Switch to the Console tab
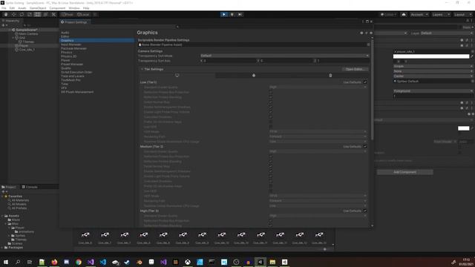This screenshot has height=267, width=475. [x=30, y=187]
